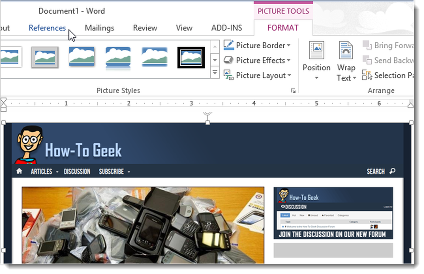The image size is (424, 274).
Task: Apply the thick black double frame style
Action: (x=191, y=58)
